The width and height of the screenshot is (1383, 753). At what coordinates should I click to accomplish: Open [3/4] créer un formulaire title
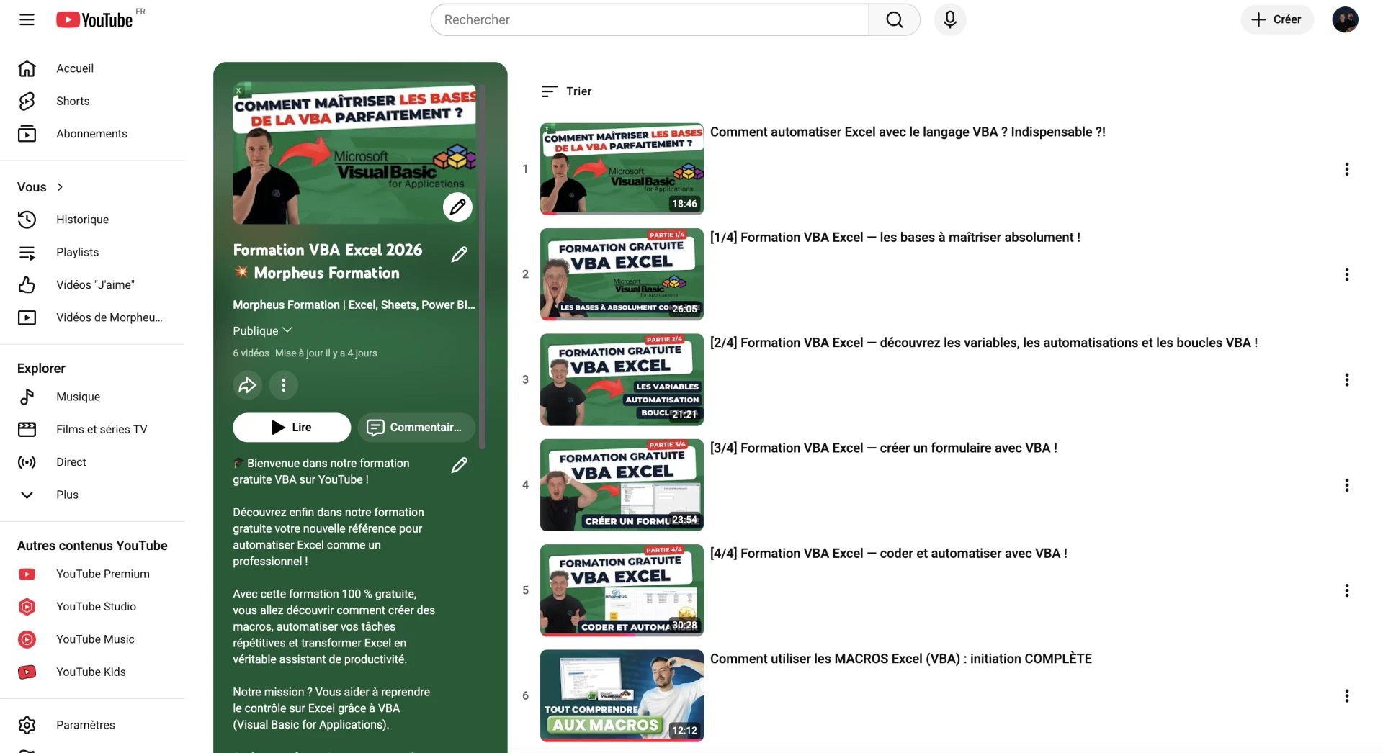884,448
